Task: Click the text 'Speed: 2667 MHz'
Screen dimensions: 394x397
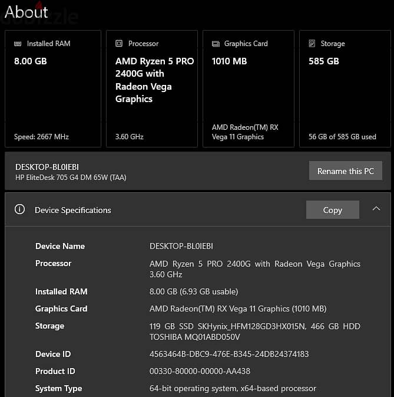Action: click(41, 137)
